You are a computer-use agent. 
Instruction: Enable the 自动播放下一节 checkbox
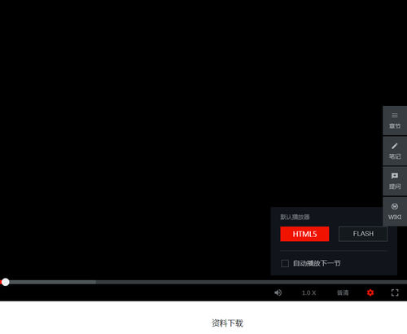click(x=285, y=263)
